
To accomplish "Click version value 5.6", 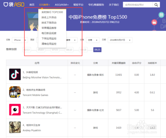I will (x=152, y=110).
